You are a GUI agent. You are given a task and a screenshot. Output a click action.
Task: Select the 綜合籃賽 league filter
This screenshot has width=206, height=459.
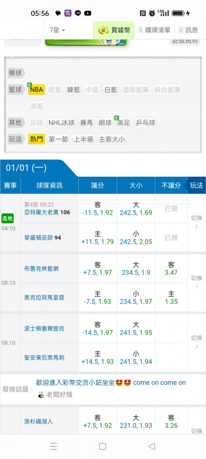(x=168, y=90)
